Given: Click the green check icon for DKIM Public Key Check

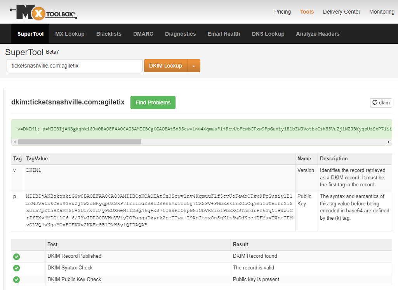Looking at the screenshot, I should (16, 280).
